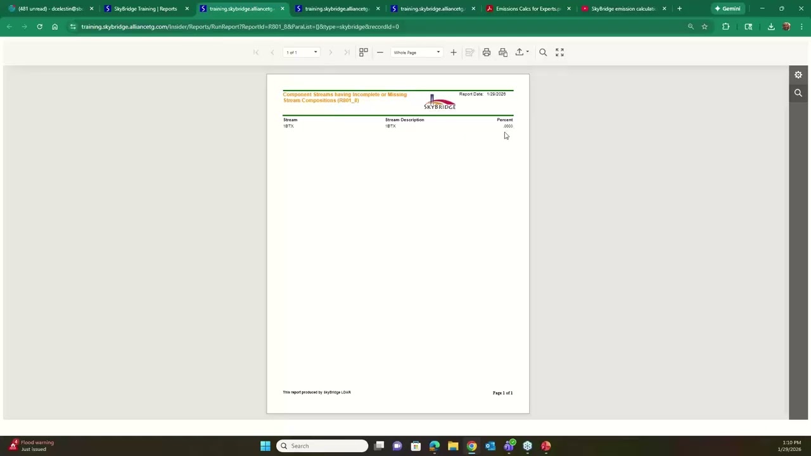Close the Emissions Calcs for Experts tab

(x=569, y=9)
